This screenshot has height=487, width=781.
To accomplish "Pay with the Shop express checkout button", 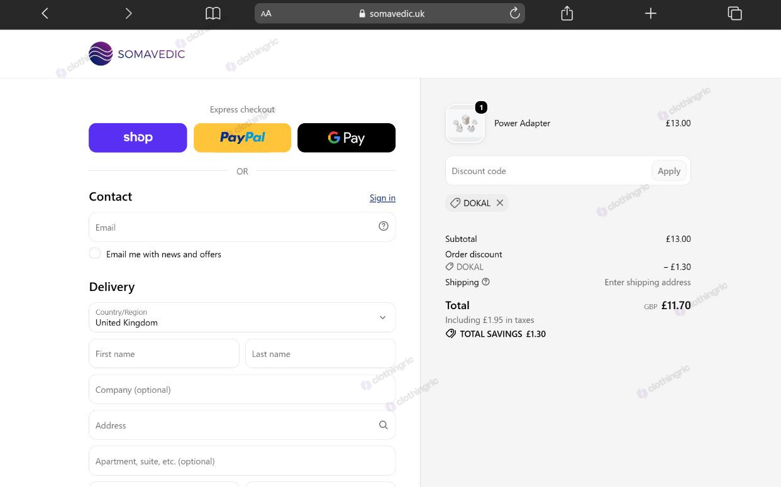I will (138, 138).
